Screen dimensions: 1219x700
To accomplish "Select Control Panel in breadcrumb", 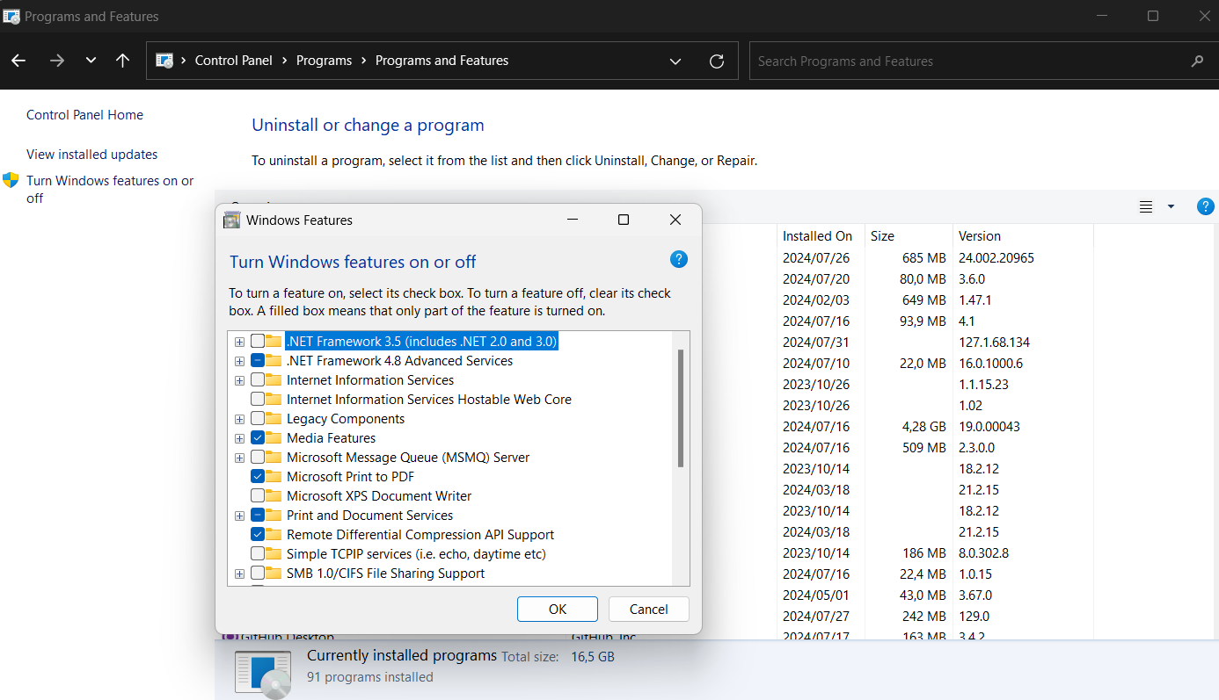I will pos(234,61).
